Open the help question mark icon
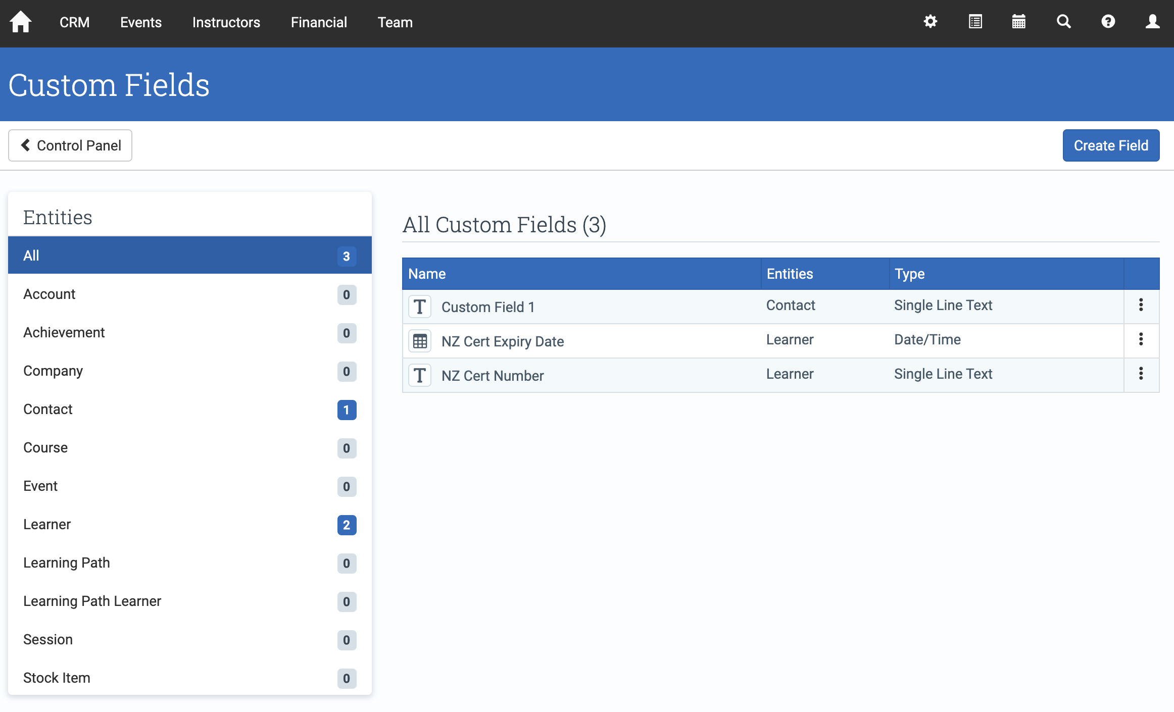This screenshot has height=712, width=1174. pyautogui.click(x=1108, y=22)
